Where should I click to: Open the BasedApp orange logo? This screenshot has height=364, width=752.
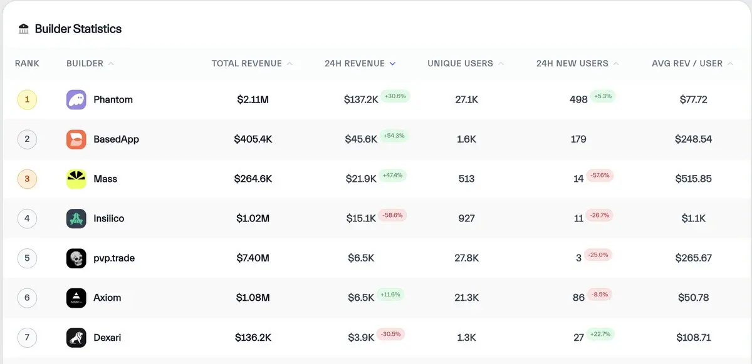click(x=76, y=139)
